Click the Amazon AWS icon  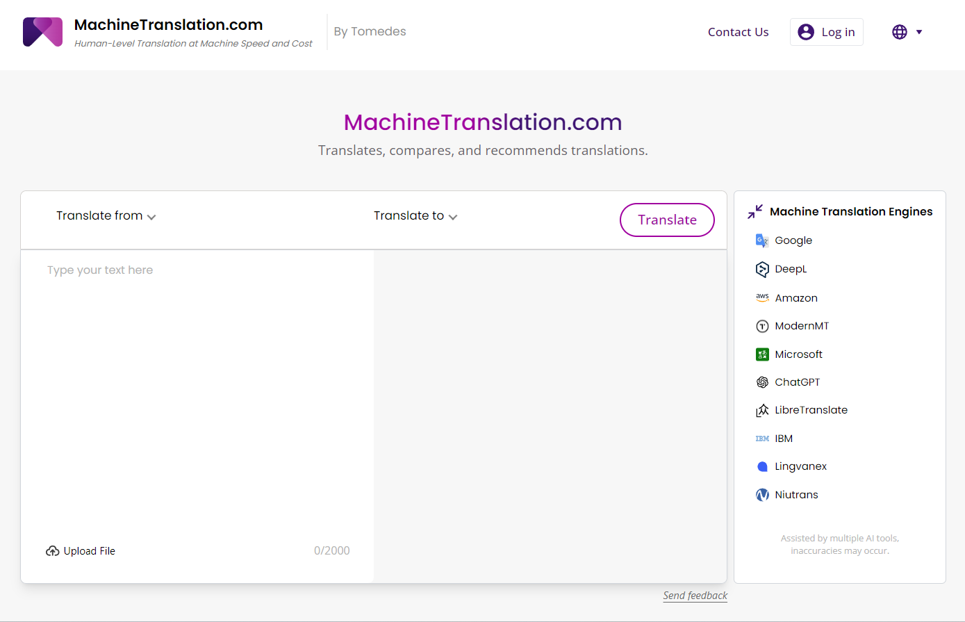coord(762,297)
